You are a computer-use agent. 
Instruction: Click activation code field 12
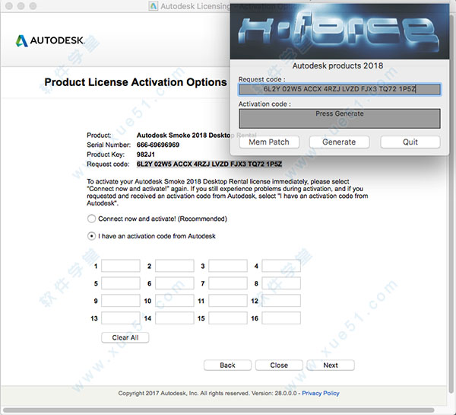click(281, 301)
